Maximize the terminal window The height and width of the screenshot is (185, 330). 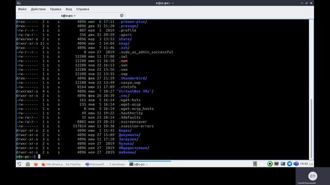[307, 3]
